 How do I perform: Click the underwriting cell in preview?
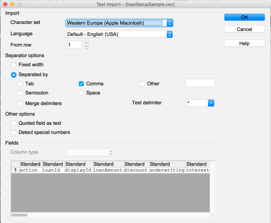point(168,170)
